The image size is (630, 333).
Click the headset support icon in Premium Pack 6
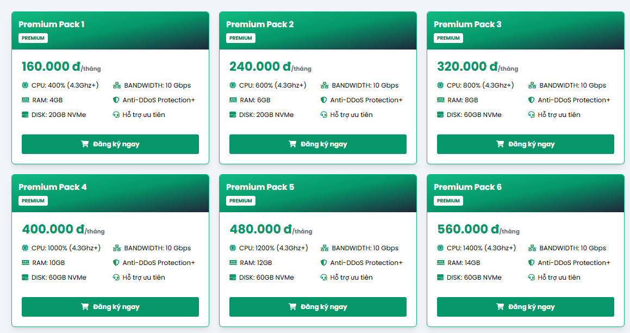coord(531,277)
